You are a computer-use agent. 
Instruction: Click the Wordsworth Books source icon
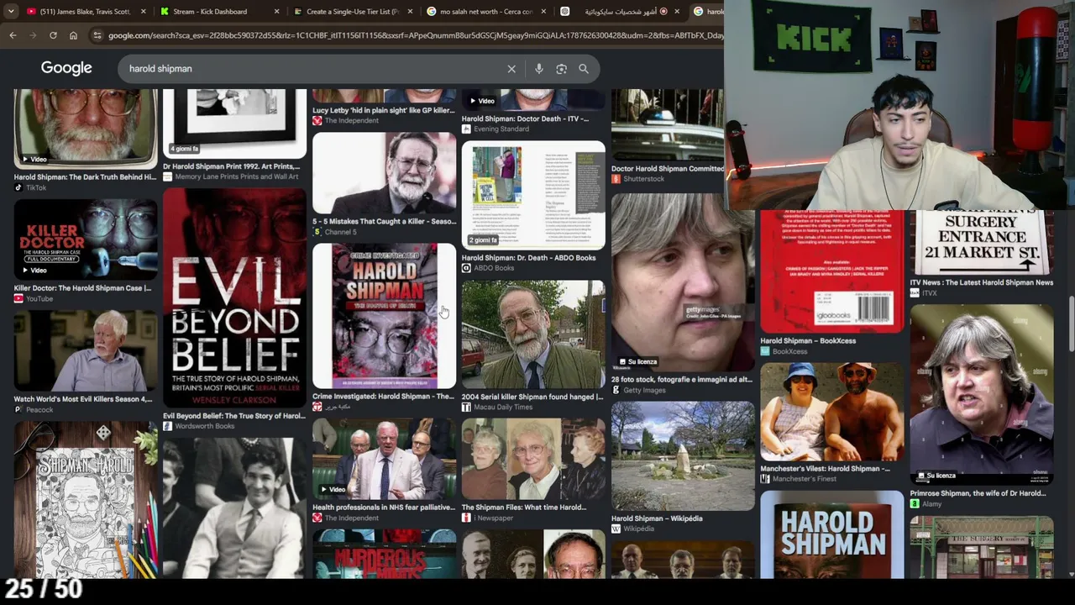[x=168, y=426]
